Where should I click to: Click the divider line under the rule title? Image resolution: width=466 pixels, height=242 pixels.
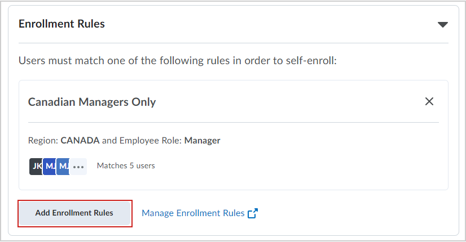(x=234, y=122)
